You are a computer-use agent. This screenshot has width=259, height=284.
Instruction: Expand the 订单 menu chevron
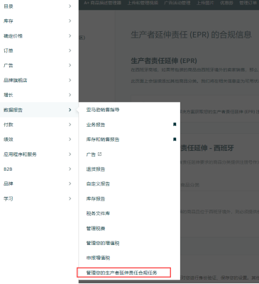pyautogui.click(x=70, y=50)
